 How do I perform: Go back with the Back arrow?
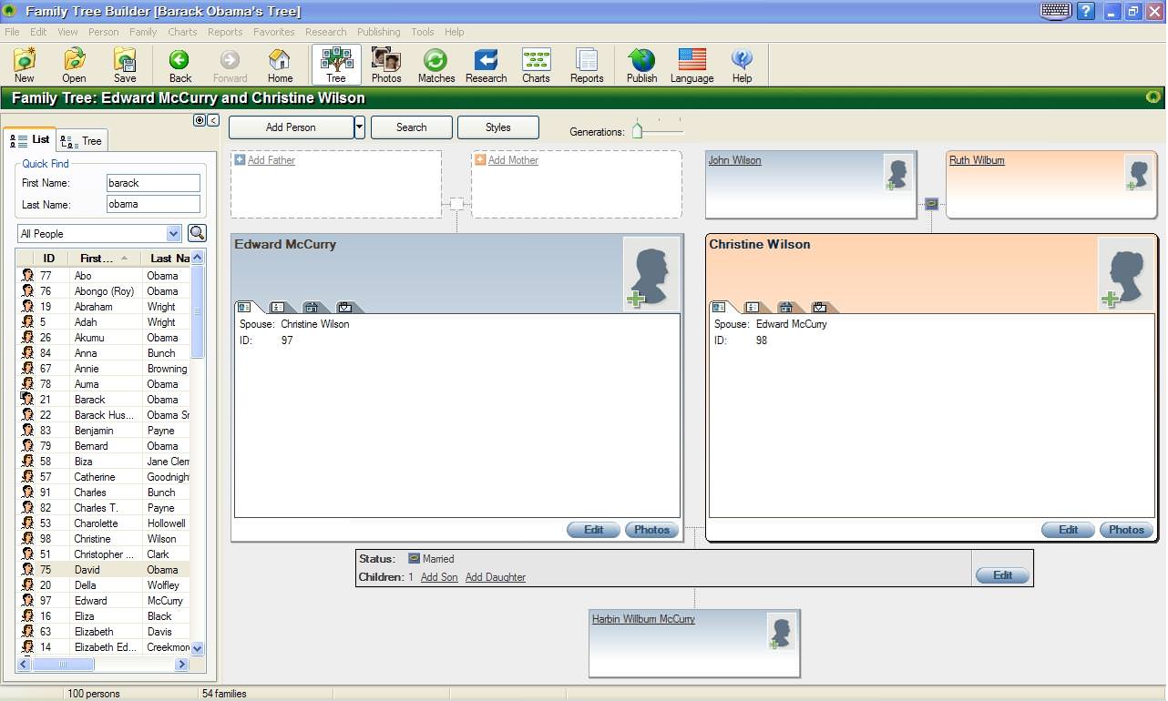click(x=180, y=66)
